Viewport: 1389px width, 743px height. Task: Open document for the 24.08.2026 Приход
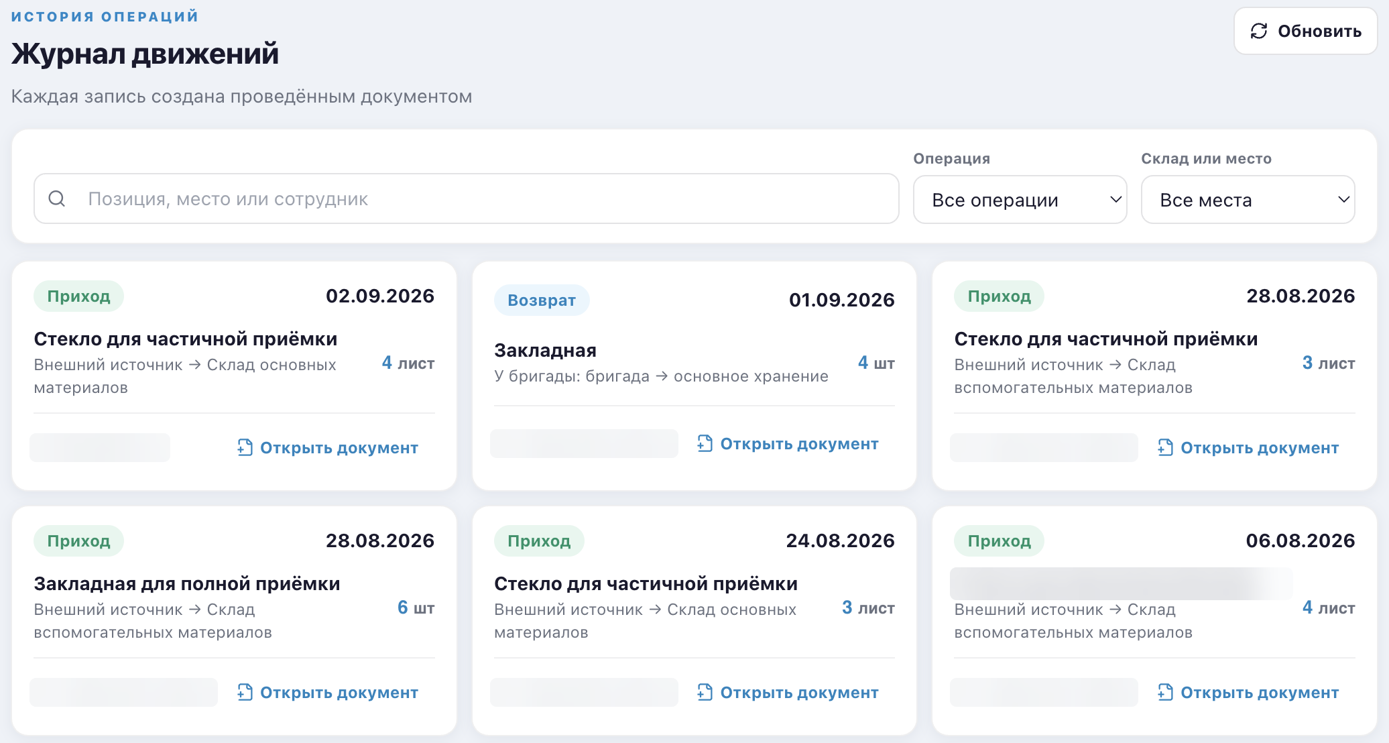(787, 693)
